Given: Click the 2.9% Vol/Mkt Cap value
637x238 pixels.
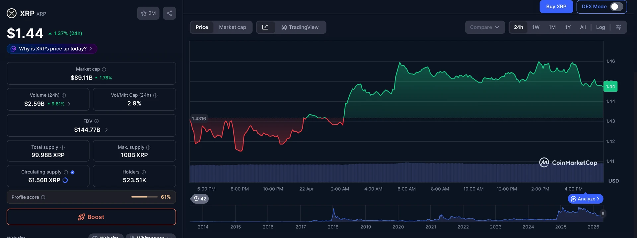Looking at the screenshot, I should click(x=134, y=103).
